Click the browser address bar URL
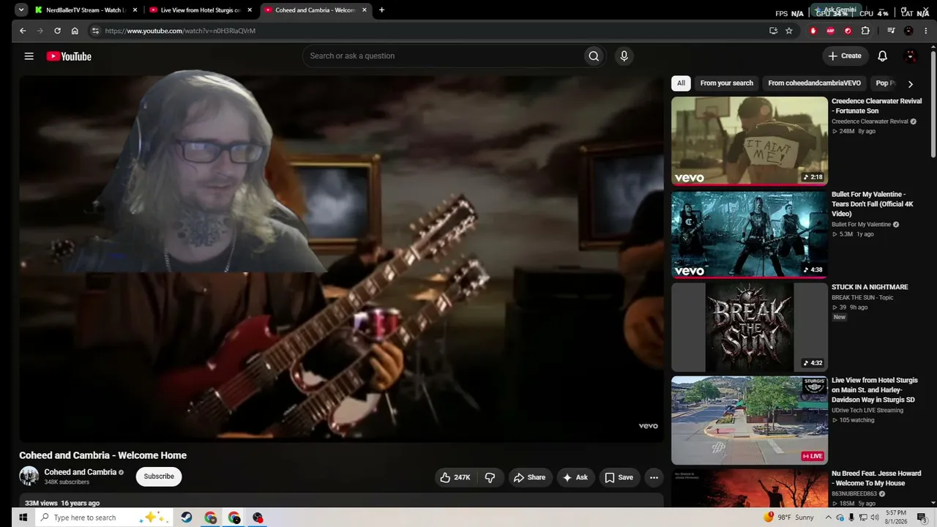937x527 pixels. pyautogui.click(x=180, y=31)
